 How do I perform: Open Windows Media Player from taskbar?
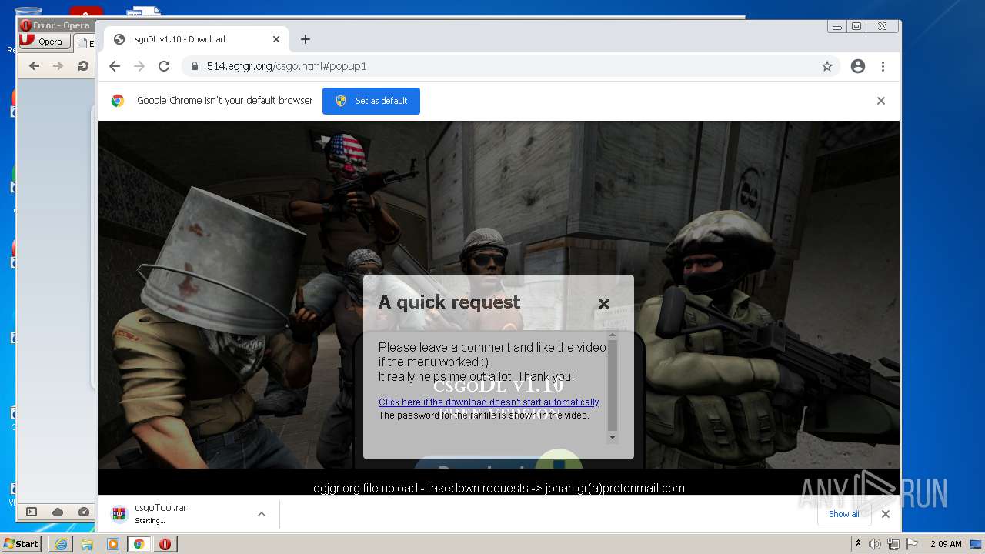(x=113, y=544)
